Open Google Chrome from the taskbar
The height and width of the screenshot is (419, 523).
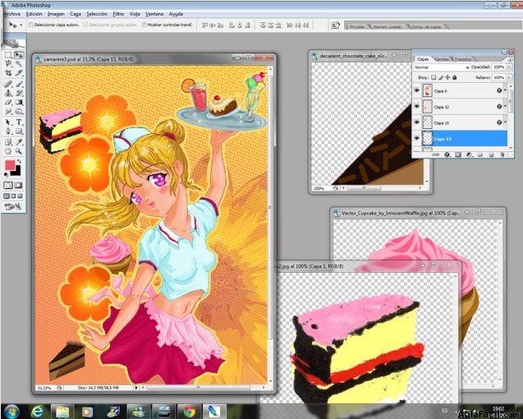pyautogui.click(x=189, y=412)
